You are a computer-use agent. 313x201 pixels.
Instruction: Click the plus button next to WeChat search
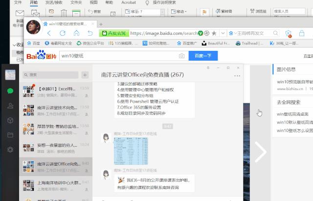tap(85, 75)
